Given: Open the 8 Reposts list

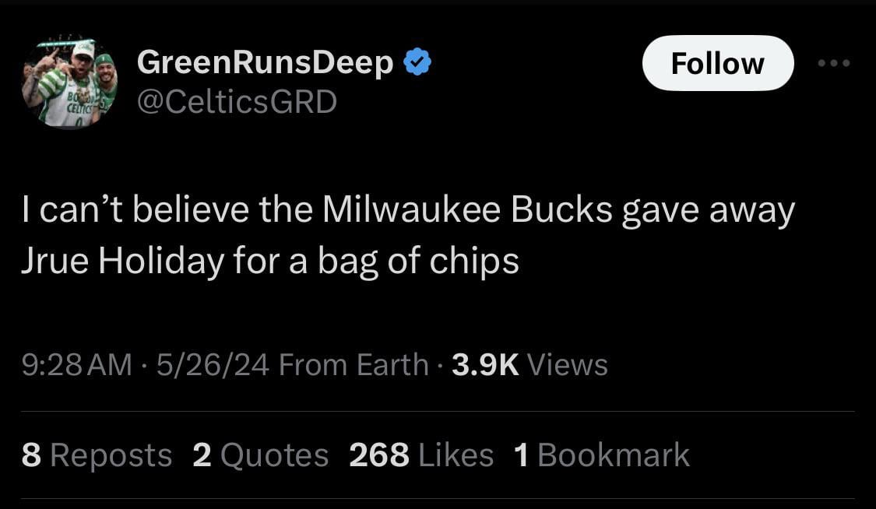Looking at the screenshot, I should [97, 455].
